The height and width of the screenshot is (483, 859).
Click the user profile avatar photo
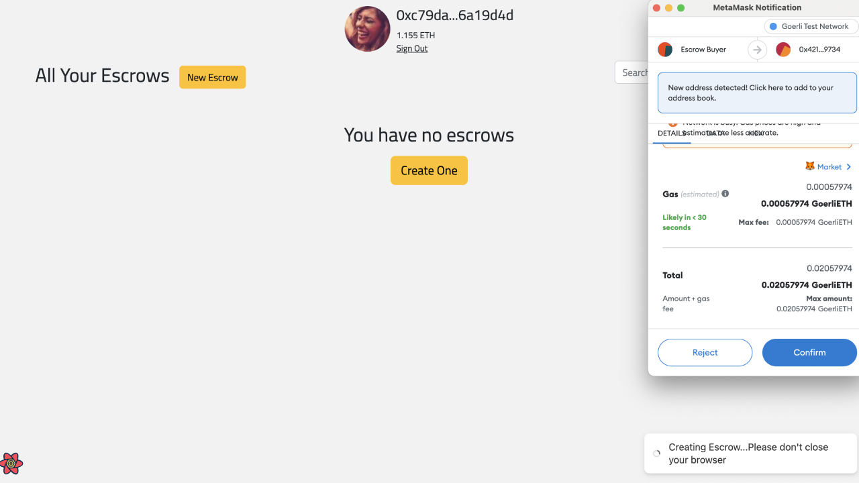(367, 29)
